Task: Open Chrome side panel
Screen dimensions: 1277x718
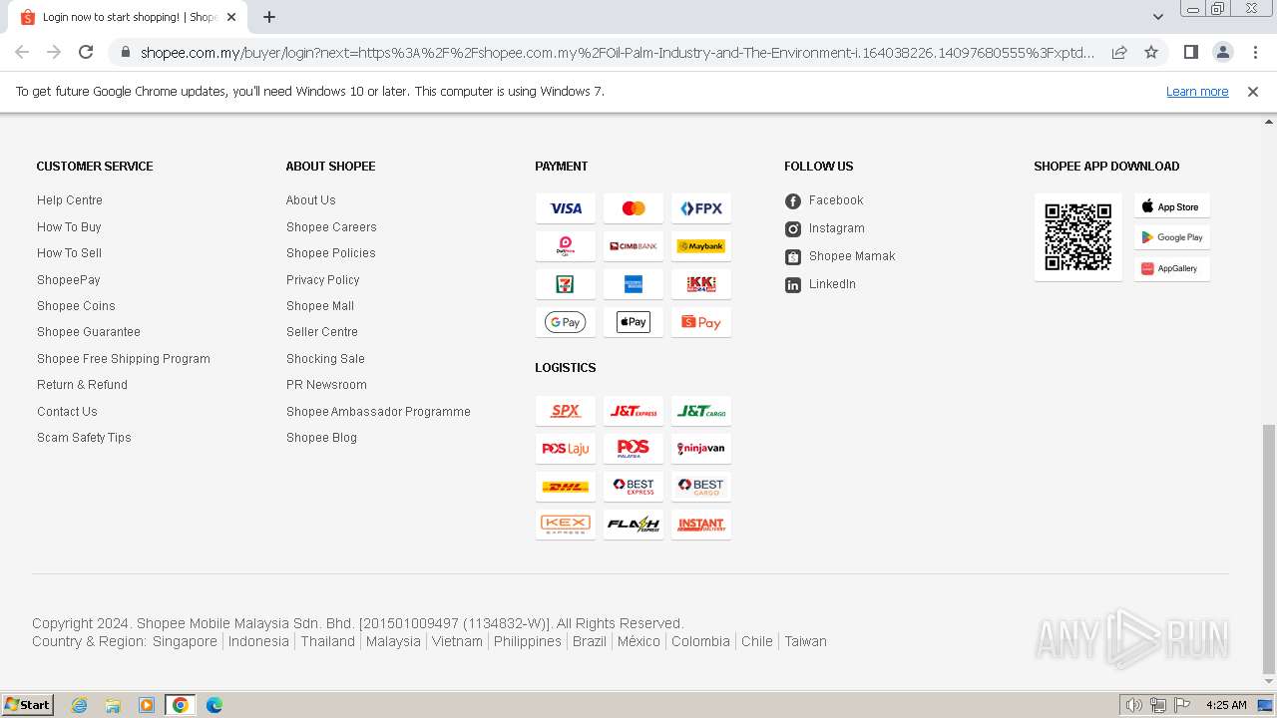Action: 1190,52
